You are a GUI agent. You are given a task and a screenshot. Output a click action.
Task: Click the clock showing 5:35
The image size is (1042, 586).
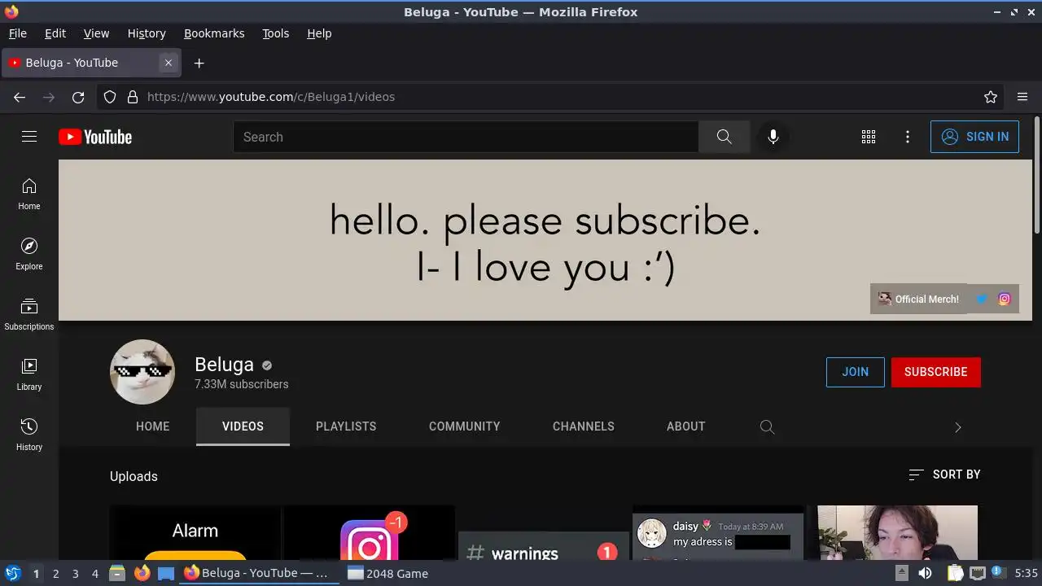point(1026,573)
